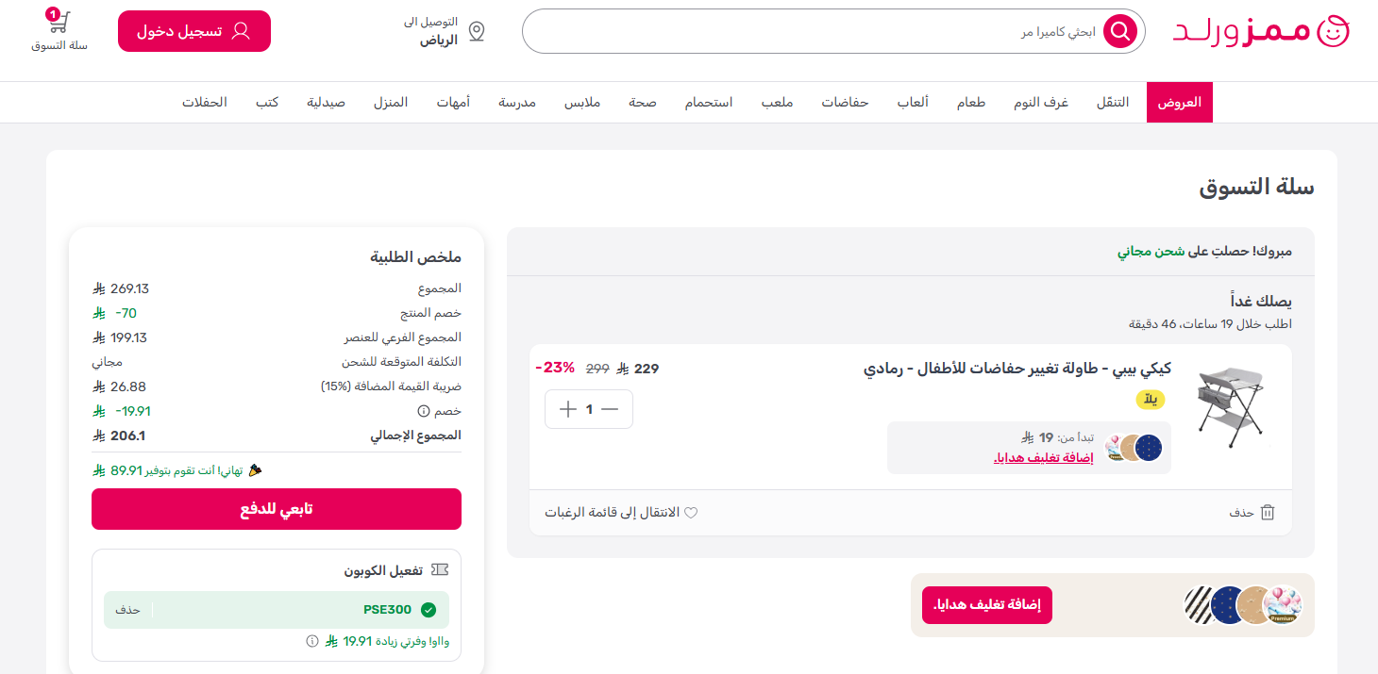Open the ألعاب category
This screenshot has width=1378, height=674.
pyautogui.click(x=914, y=102)
